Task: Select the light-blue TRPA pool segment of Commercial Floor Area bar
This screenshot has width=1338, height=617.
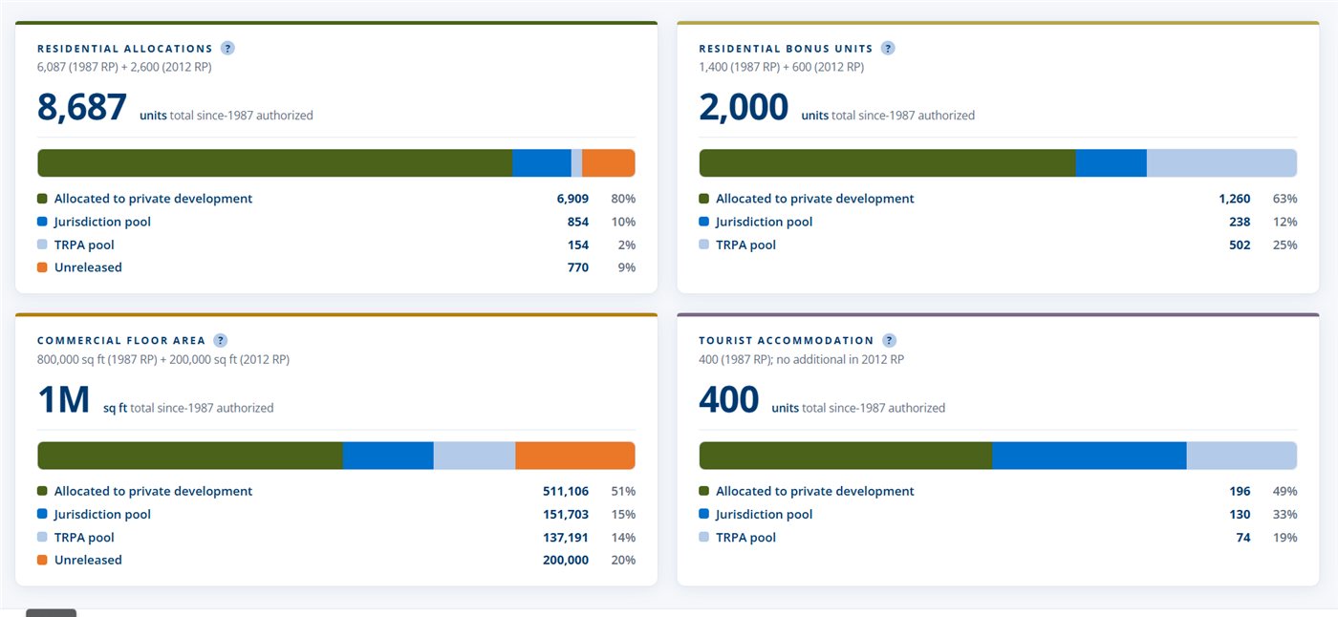Action: click(475, 456)
